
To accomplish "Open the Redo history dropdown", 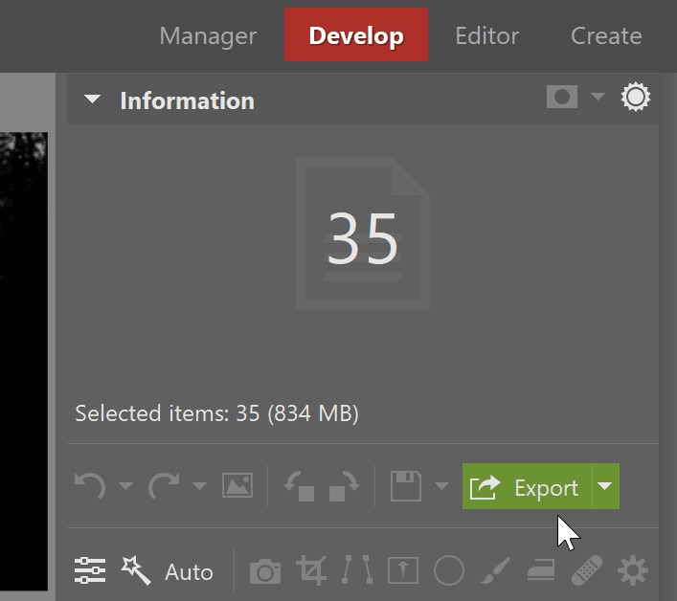I will point(199,486).
